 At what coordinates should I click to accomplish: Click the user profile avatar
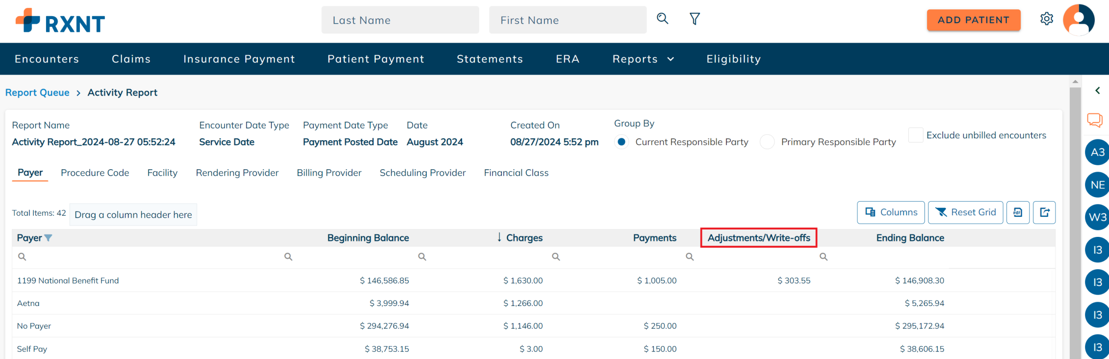click(x=1078, y=20)
